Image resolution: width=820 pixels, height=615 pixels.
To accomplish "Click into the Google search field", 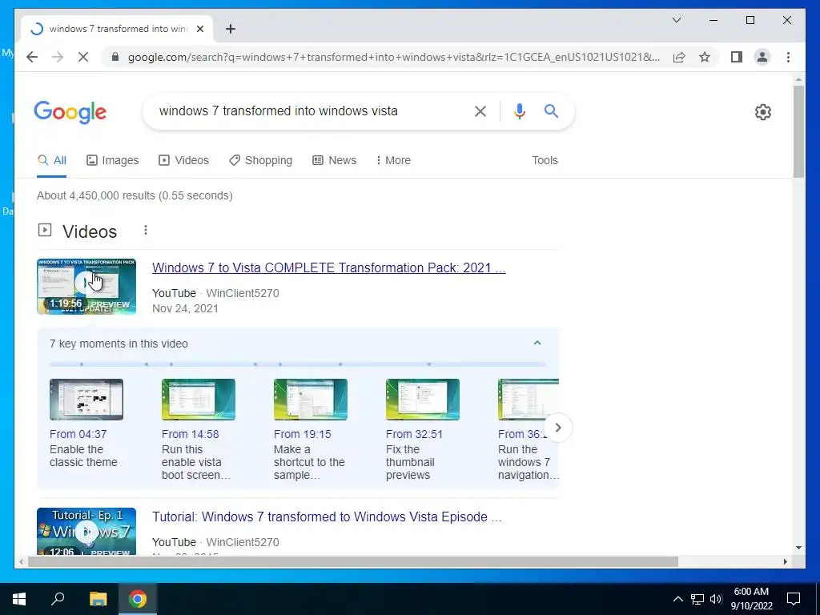I will pos(308,111).
